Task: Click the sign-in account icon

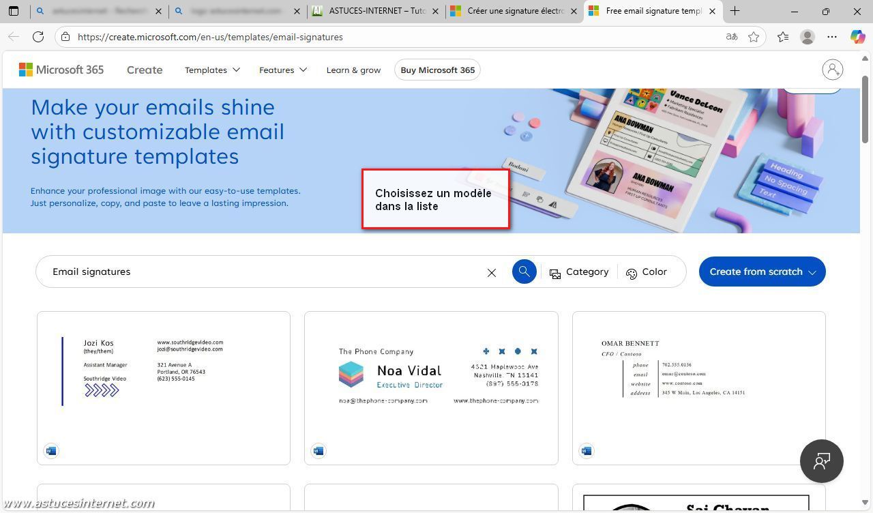Action: pyautogui.click(x=832, y=70)
